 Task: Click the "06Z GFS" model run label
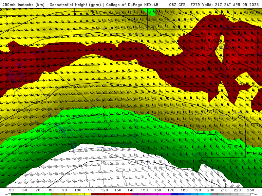coord(177,5)
